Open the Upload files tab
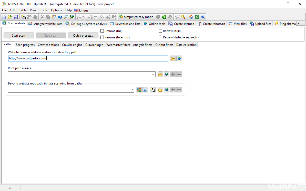Viewport: 306px width, 191px height. (x=261, y=24)
